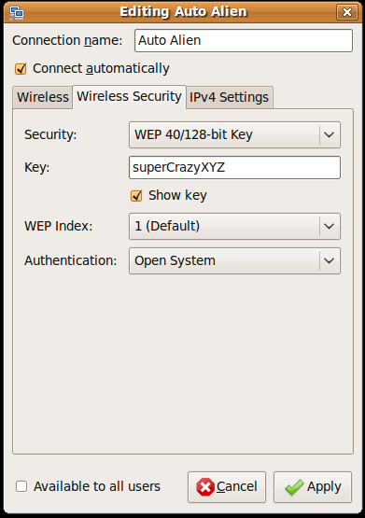Image resolution: width=365 pixels, height=518 pixels.
Task: Open the IPv4 Settings tab
Action: (x=230, y=97)
